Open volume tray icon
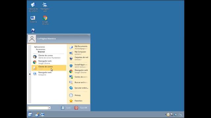The width and height of the screenshot is (211, 118). [x=175, y=114]
